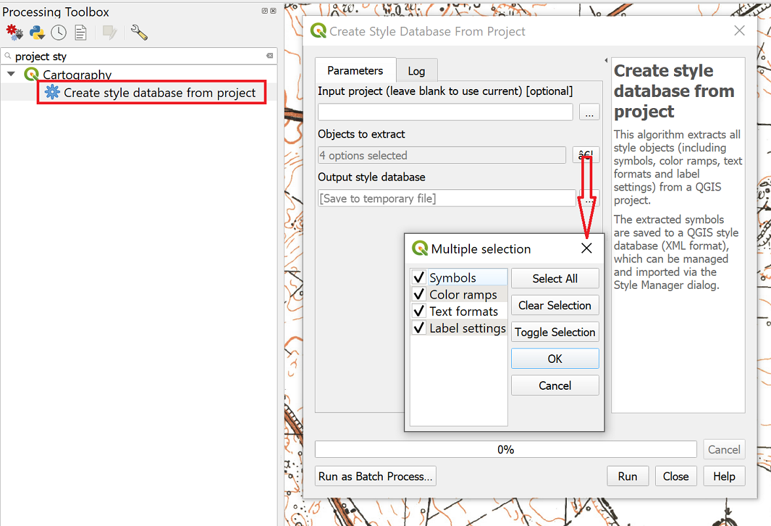Switch to the Log tab
The height and width of the screenshot is (526, 771).
click(x=416, y=71)
